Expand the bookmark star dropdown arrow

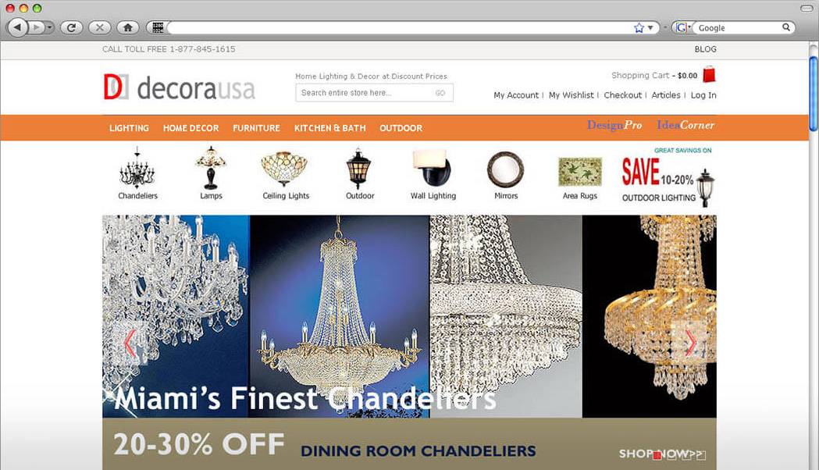[650, 27]
